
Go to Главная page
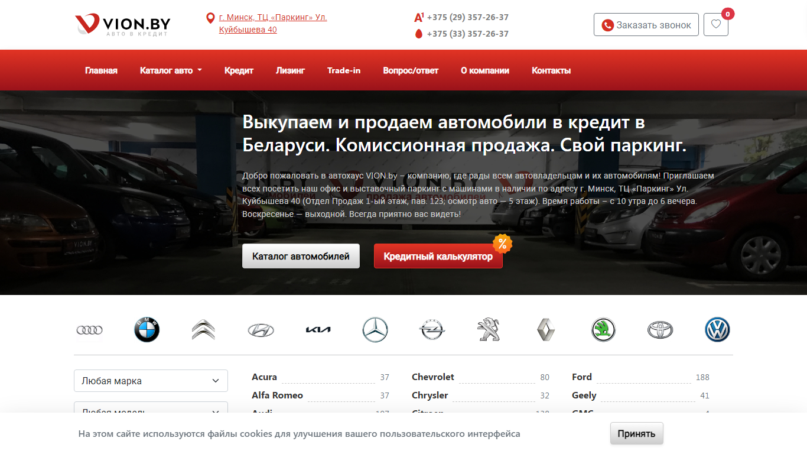click(101, 70)
